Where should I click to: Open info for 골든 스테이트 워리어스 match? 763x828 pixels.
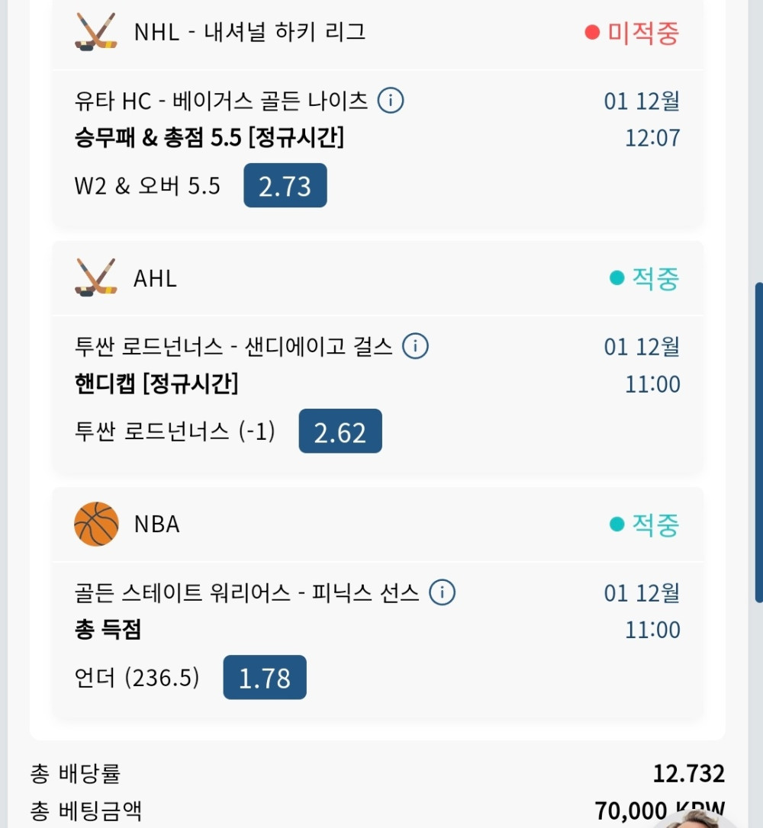442,592
